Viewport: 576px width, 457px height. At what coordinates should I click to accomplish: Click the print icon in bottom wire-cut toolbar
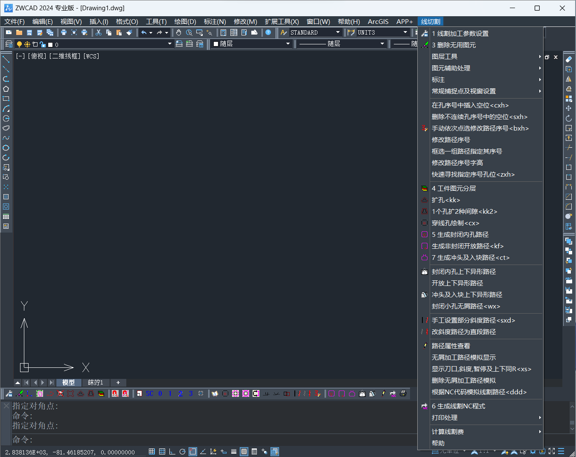(x=403, y=393)
